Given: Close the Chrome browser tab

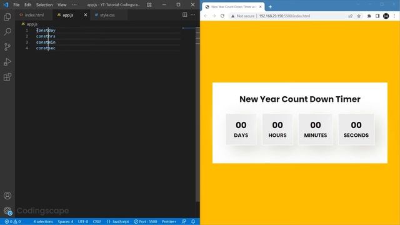Looking at the screenshot, I should point(260,7).
